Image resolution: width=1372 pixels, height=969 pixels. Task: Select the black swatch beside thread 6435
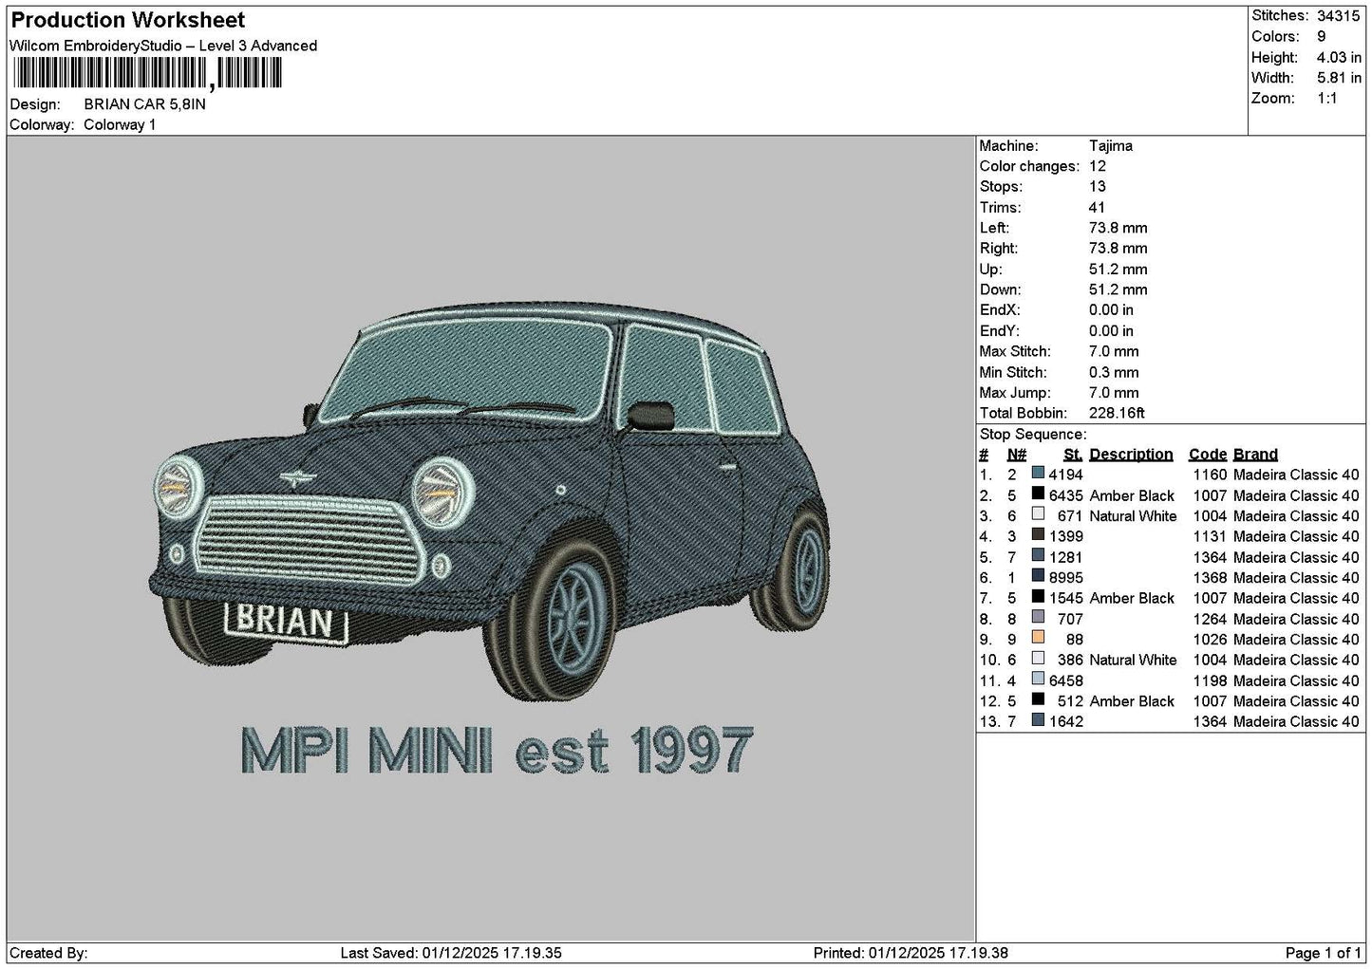tap(1038, 494)
